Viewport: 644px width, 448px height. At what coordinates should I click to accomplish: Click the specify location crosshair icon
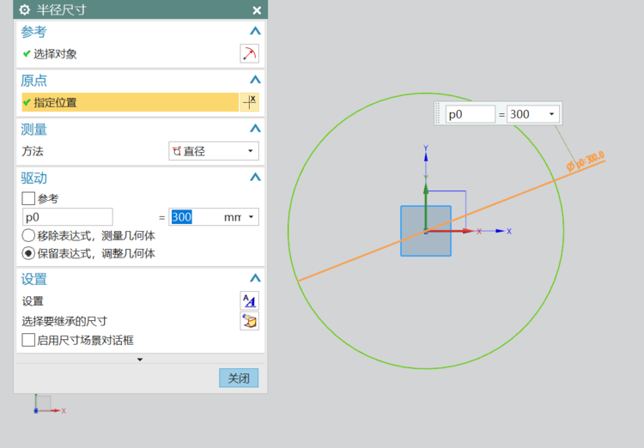pos(249,102)
